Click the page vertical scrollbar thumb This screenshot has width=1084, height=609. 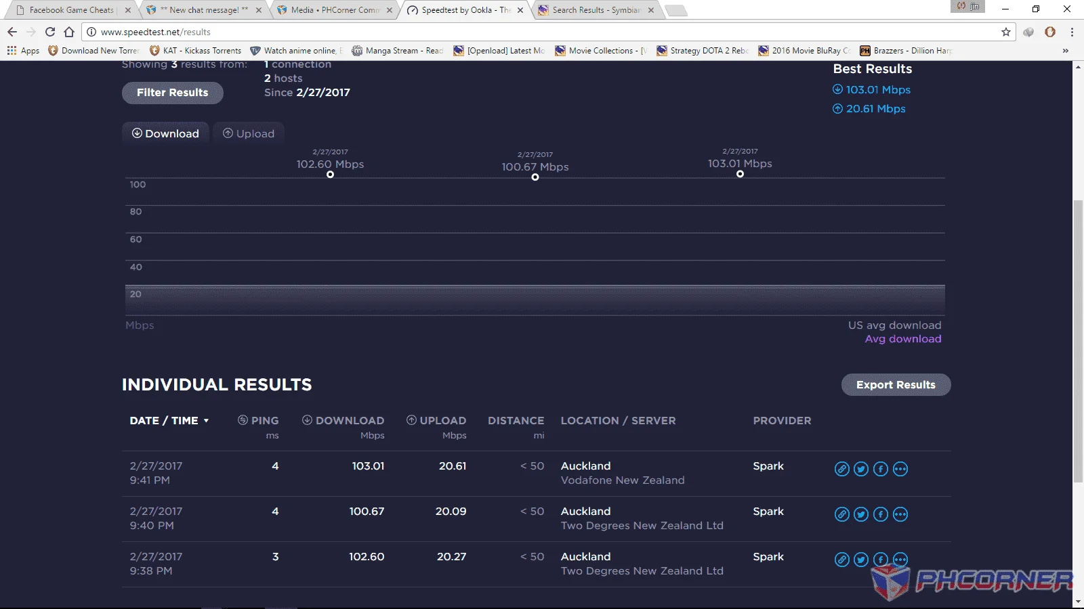point(1078,342)
